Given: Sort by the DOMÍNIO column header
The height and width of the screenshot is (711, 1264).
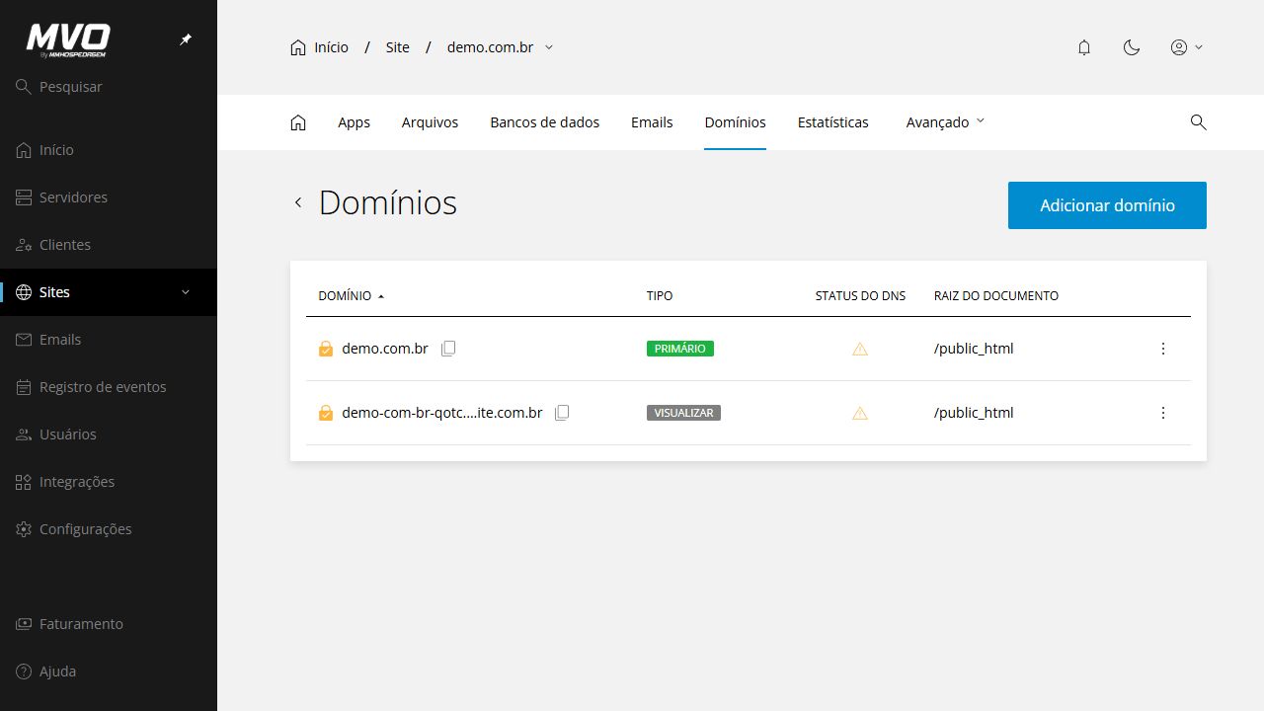Looking at the screenshot, I should (351, 295).
